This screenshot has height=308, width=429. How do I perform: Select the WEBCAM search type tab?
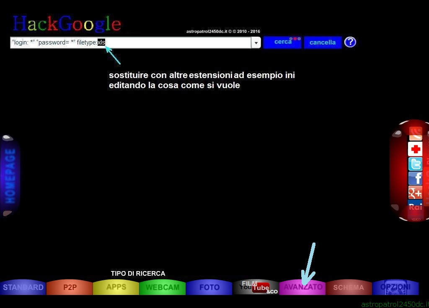pos(163,287)
